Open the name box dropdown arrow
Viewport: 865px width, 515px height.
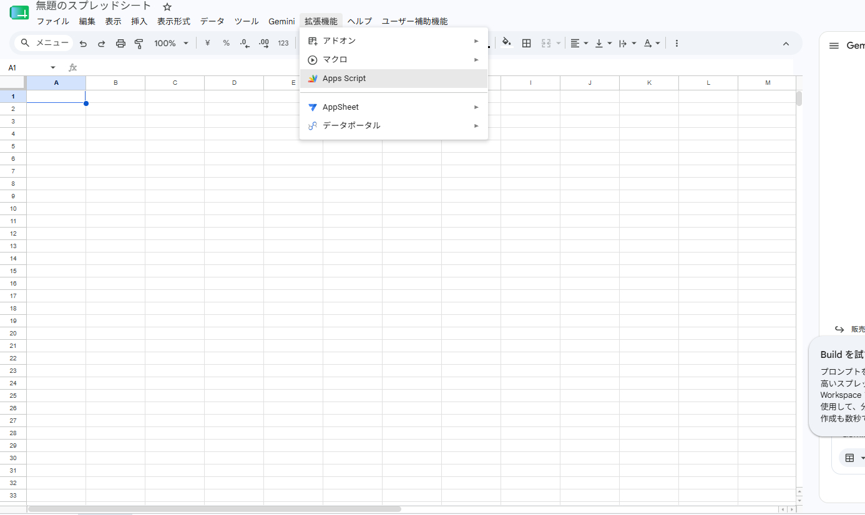tap(53, 67)
